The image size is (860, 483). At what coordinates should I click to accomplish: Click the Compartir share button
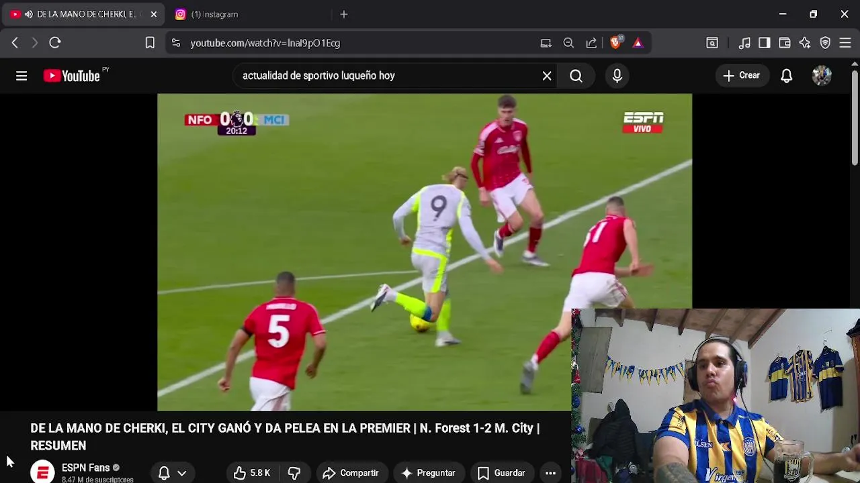[351, 473]
